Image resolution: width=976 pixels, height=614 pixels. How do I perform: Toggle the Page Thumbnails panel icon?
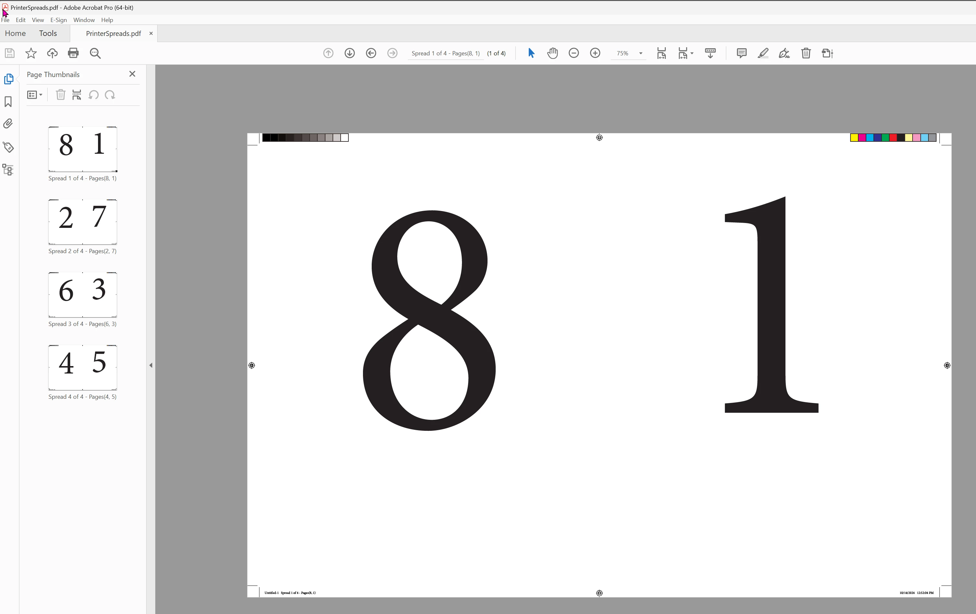tap(8, 79)
